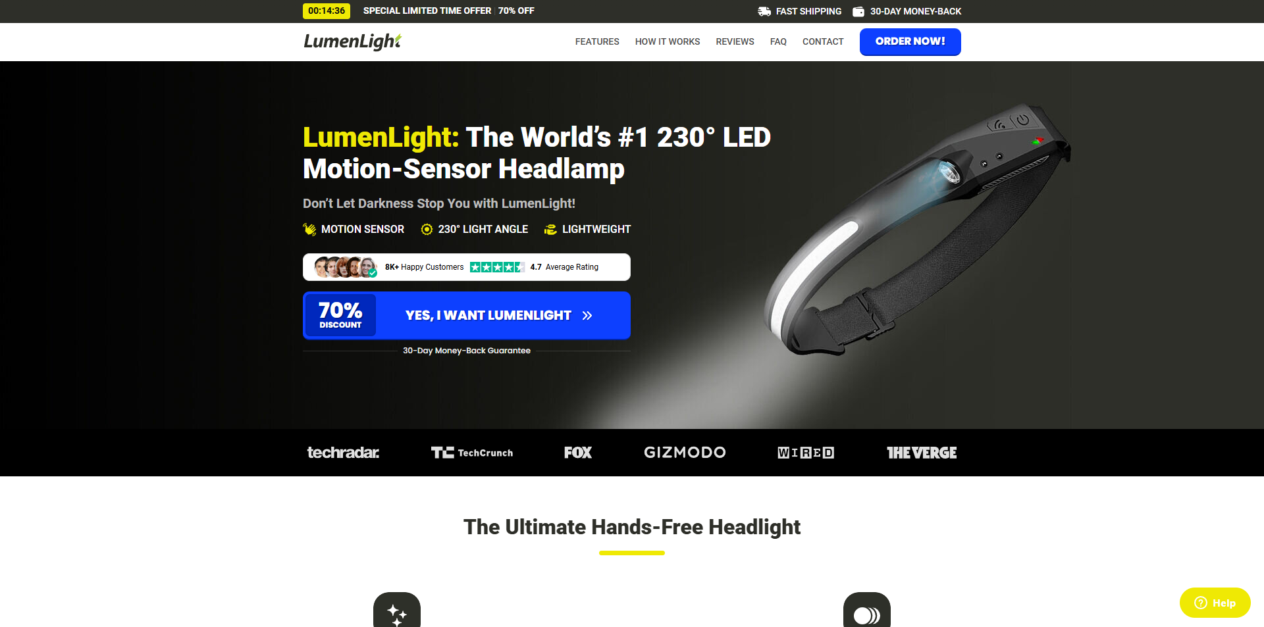
Task: Click the Wired logo
Action: [806, 453]
